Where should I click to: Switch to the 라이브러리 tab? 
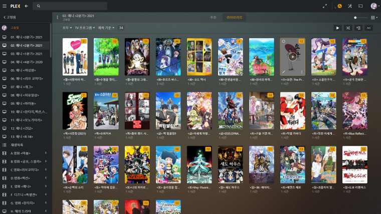tap(234, 18)
